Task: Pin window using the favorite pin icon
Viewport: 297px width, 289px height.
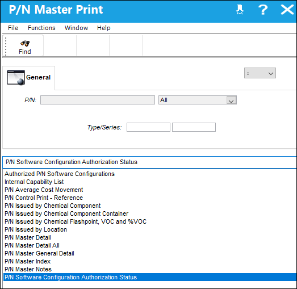Action: tap(240, 10)
